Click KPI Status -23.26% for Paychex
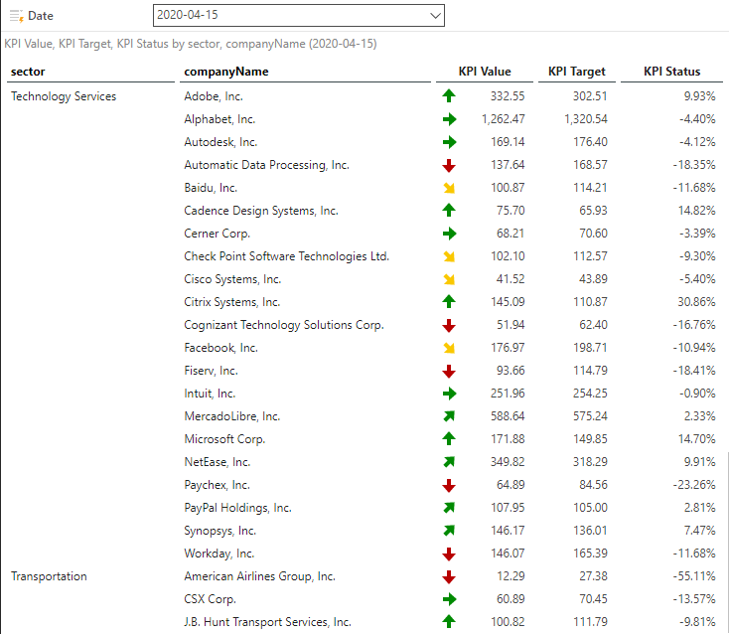 point(693,485)
